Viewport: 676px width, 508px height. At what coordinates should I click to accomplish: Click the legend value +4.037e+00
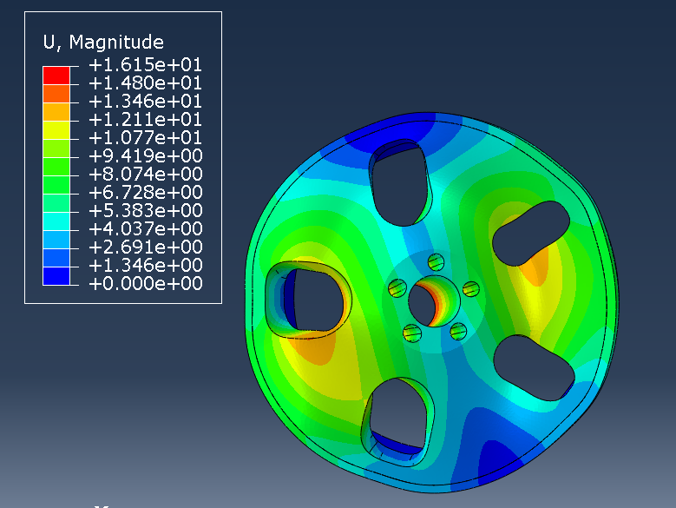145,229
